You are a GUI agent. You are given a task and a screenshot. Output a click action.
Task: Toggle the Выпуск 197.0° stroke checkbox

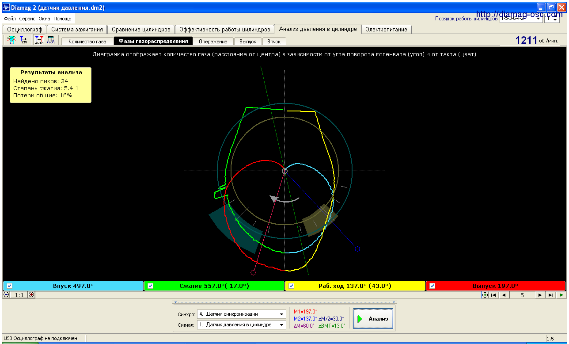(x=432, y=286)
